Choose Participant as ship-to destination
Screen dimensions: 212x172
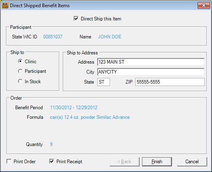pos(20,71)
